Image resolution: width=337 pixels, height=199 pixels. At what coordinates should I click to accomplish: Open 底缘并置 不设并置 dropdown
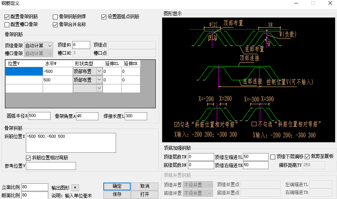point(198,193)
